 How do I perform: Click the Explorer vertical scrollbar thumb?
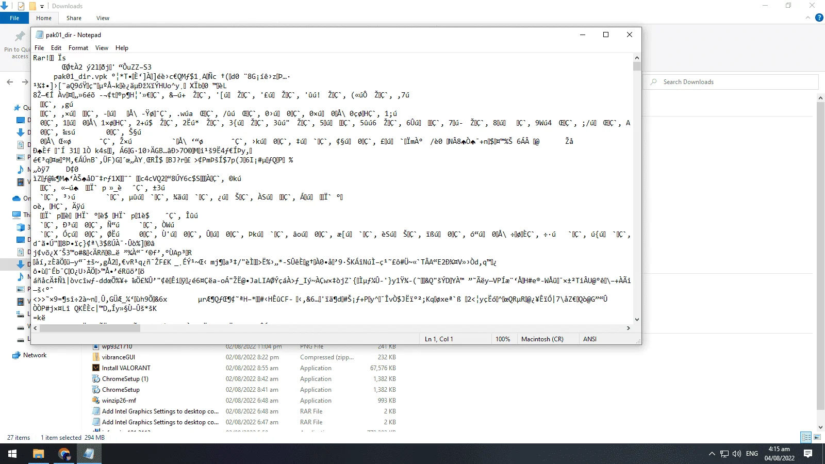pos(820,255)
